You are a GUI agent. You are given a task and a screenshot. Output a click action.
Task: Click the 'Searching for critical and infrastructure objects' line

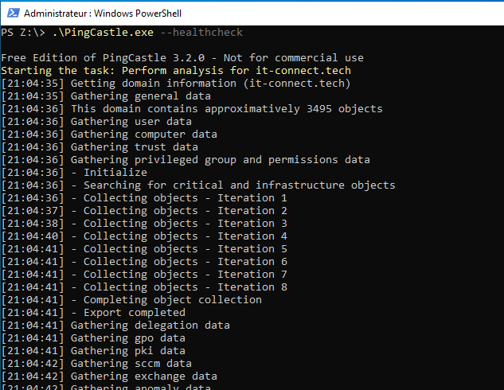[239, 185]
